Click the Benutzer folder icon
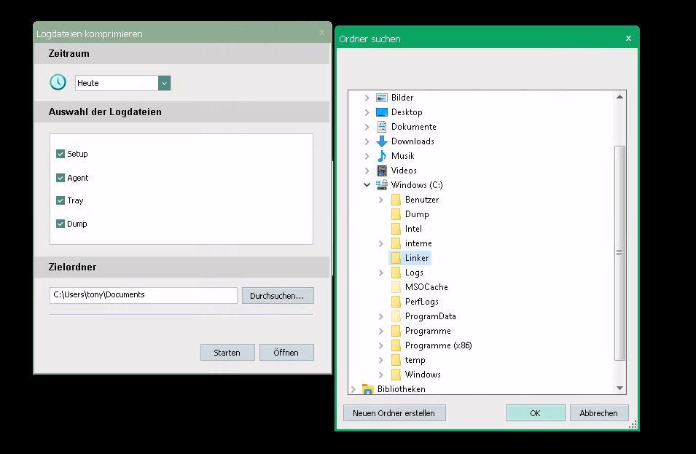 (396, 200)
